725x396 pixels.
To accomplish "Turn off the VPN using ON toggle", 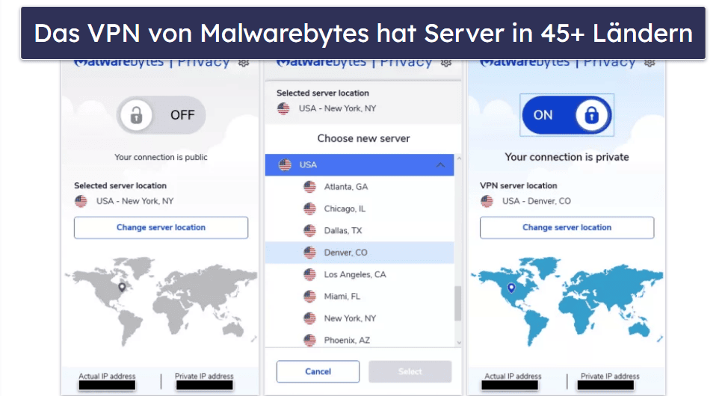I will click(567, 115).
